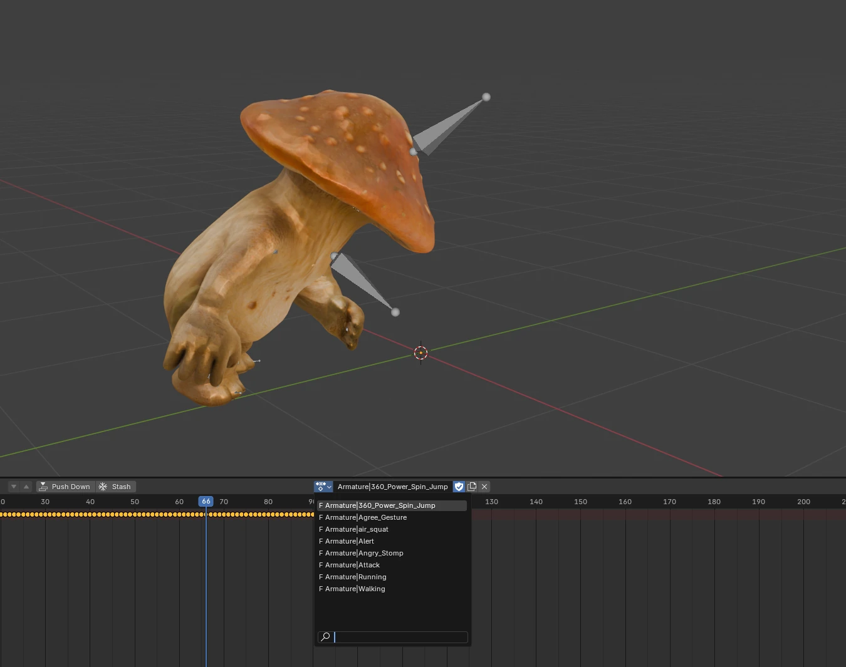Select Armature|360_Power_Spin_Jump in the list
Screen dimensions: 846x667
[x=392, y=505]
